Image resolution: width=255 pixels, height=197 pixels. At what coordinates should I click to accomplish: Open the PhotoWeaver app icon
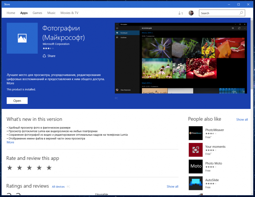[196, 133]
